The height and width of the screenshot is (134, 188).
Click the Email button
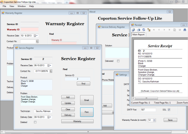coord(87,100)
